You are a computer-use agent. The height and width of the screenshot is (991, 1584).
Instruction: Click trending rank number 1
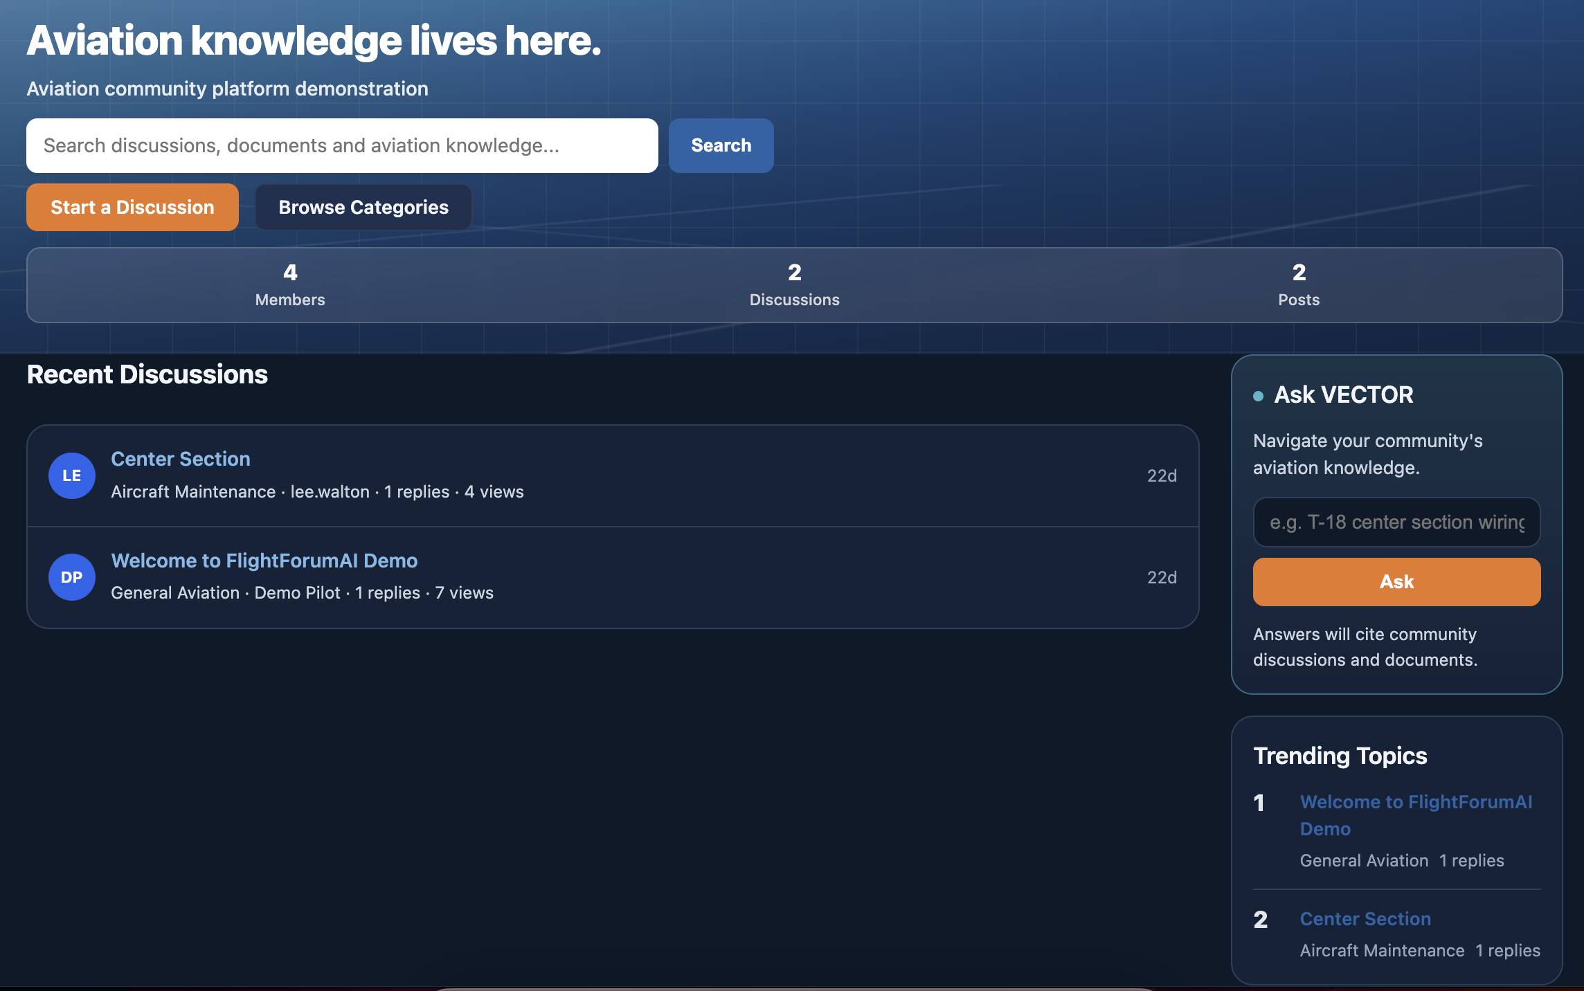1259,803
